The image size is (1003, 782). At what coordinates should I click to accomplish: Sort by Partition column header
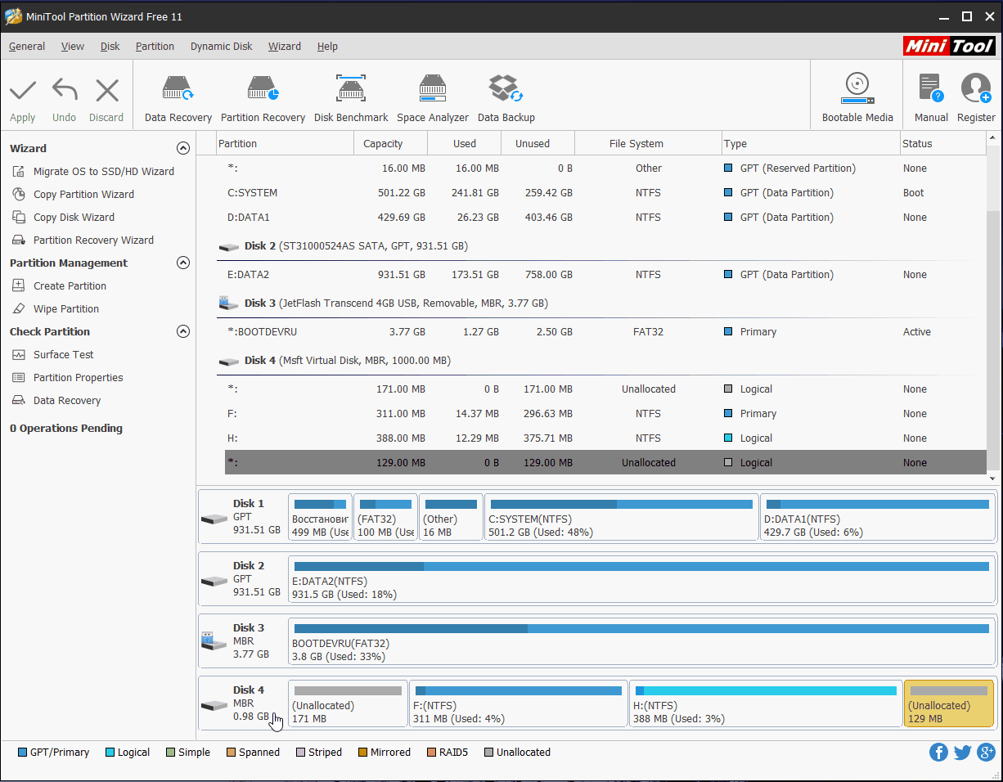tap(285, 143)
